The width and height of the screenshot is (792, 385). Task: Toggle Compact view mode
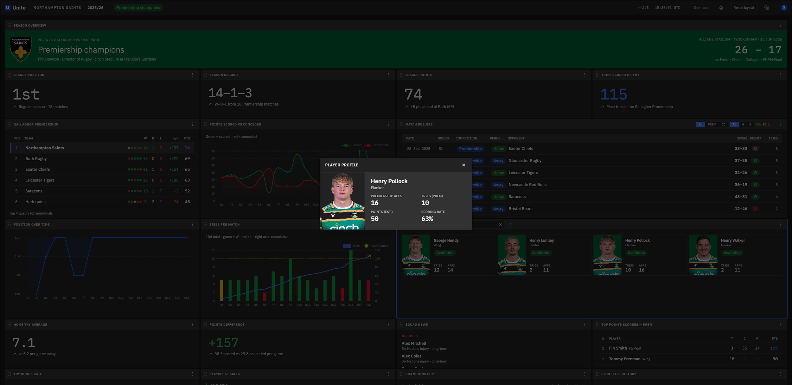point(701,8)
